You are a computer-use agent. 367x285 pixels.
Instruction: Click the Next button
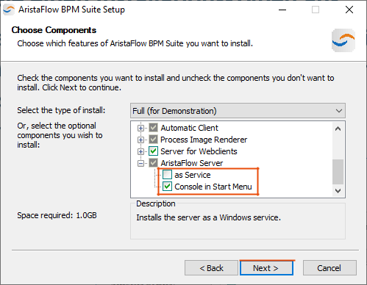pyautogui.click(x=266, y=268)
